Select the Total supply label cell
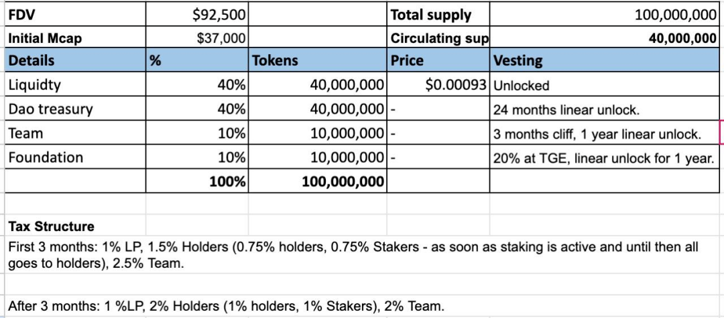This screenshot has height=318, width=724. click(x=439, y=14)
